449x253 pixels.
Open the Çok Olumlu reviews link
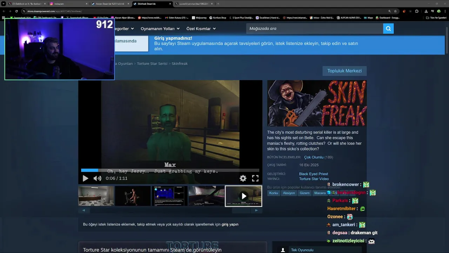[314, 157]
